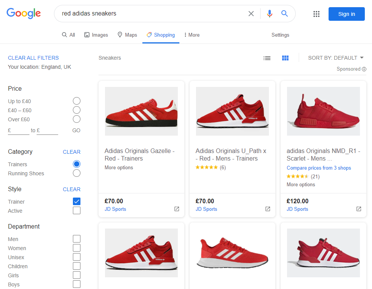The image size is (372, 289).
Task: Open Adidas Originals Gazelle Red title
Action: pyautogui.click(x=139, y=155)
